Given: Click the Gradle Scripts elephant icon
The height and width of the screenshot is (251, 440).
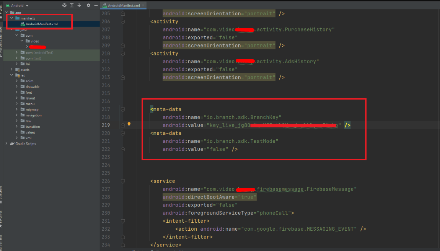Looking at the screenshot, I should (x=12, y=144).
